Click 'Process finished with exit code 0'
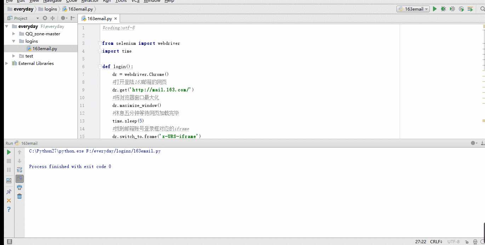 click(70, 167)
